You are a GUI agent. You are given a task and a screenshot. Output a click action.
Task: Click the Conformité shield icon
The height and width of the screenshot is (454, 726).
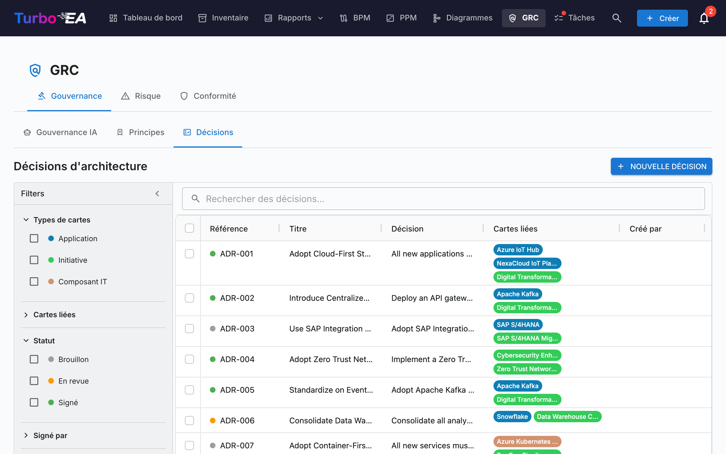coord(184,96)
